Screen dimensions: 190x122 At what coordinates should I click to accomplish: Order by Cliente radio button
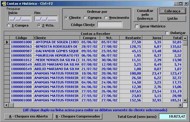(66, 18)
